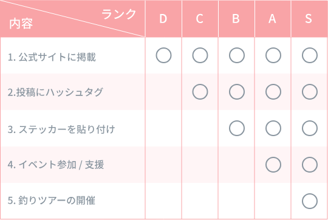Click the circle for イベント参加 / 支援 in rank S
The width and height of the screenshot is (328, 220).
tap(310, 165)
